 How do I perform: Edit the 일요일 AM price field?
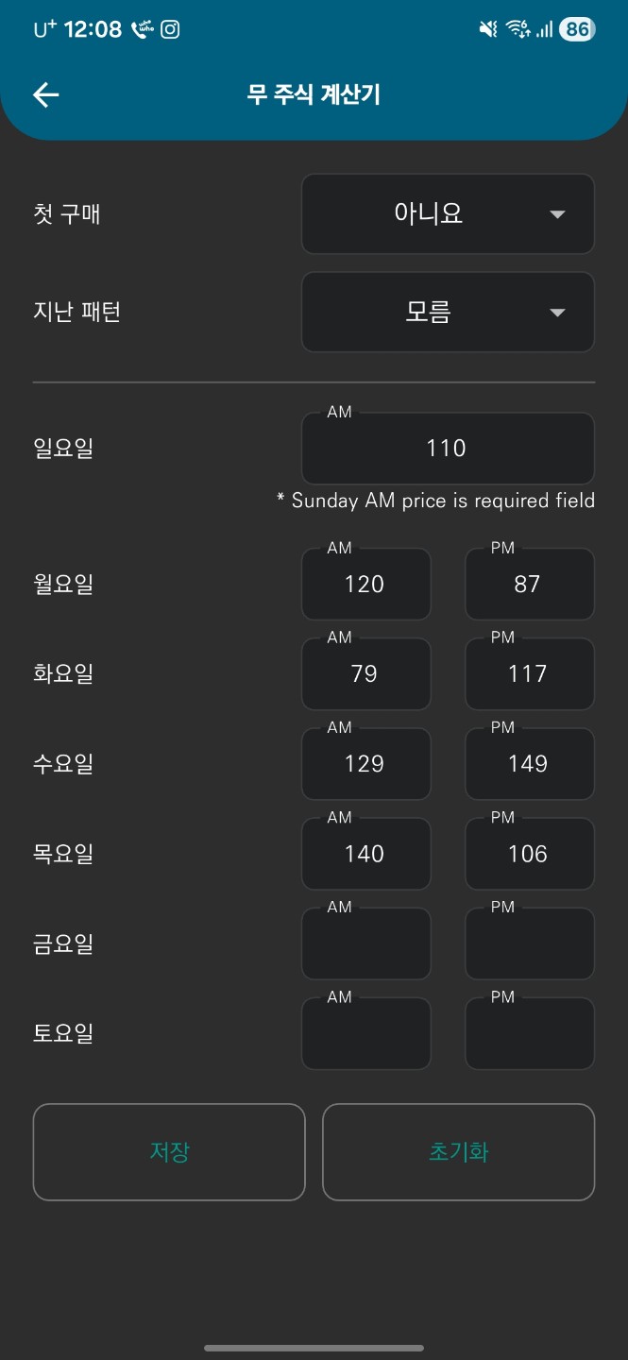[x=448, y=449]
